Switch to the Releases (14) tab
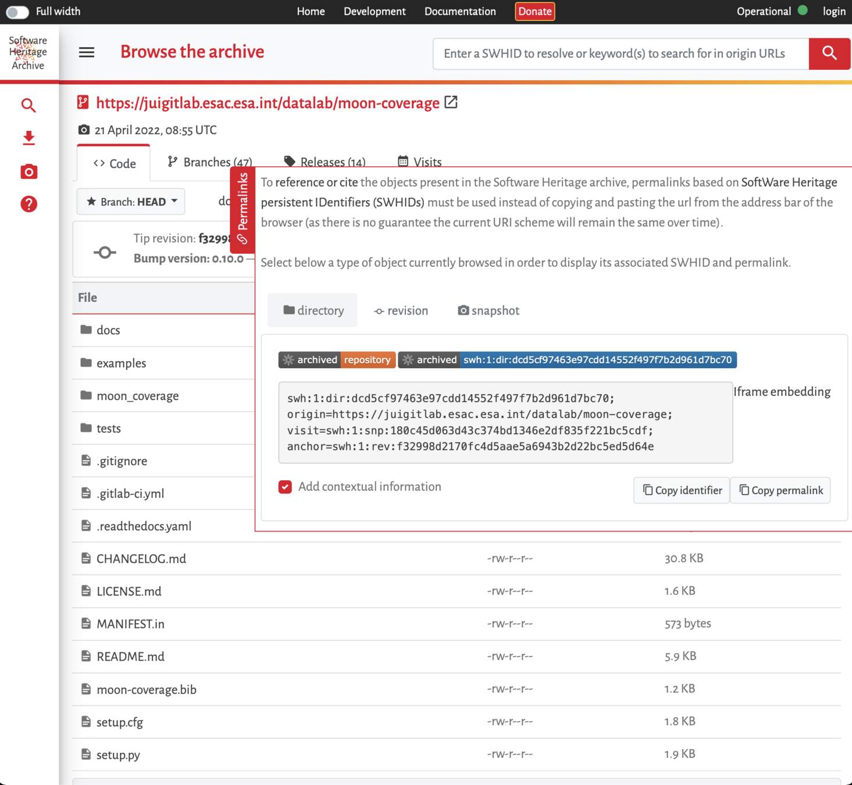Viewport: 852px width, 785px height. coord(325,162)
